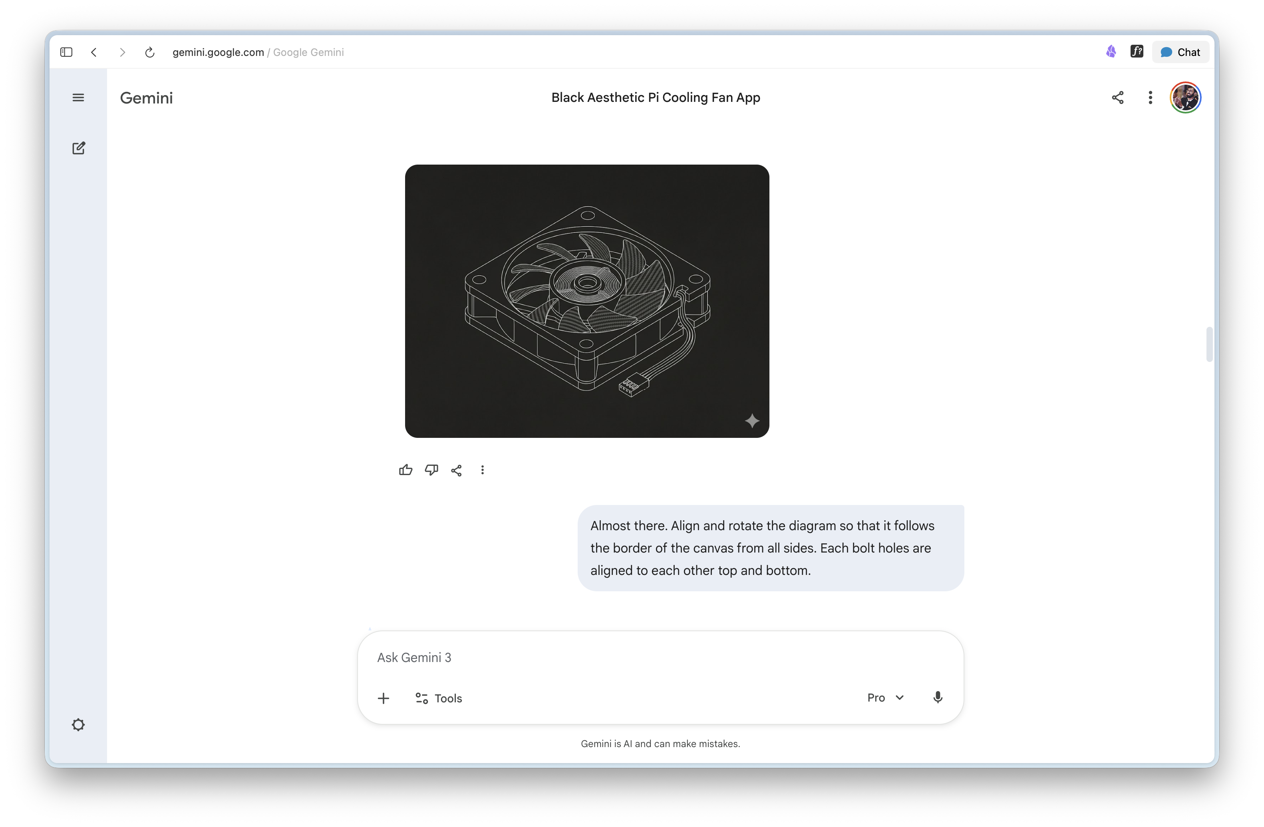The height and width of the screenshot is (827, 1264).
Task: Open the Tools menu
Action: pyautogui.click(x=438, y=698)
